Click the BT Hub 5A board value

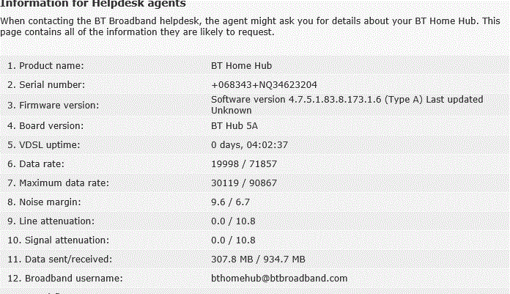(x=234, y=125)
